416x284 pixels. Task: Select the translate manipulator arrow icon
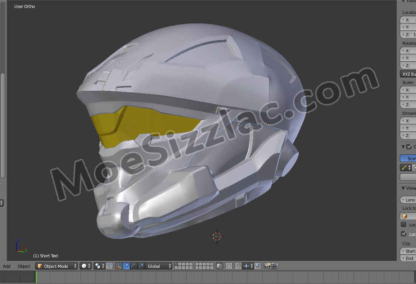126,266
